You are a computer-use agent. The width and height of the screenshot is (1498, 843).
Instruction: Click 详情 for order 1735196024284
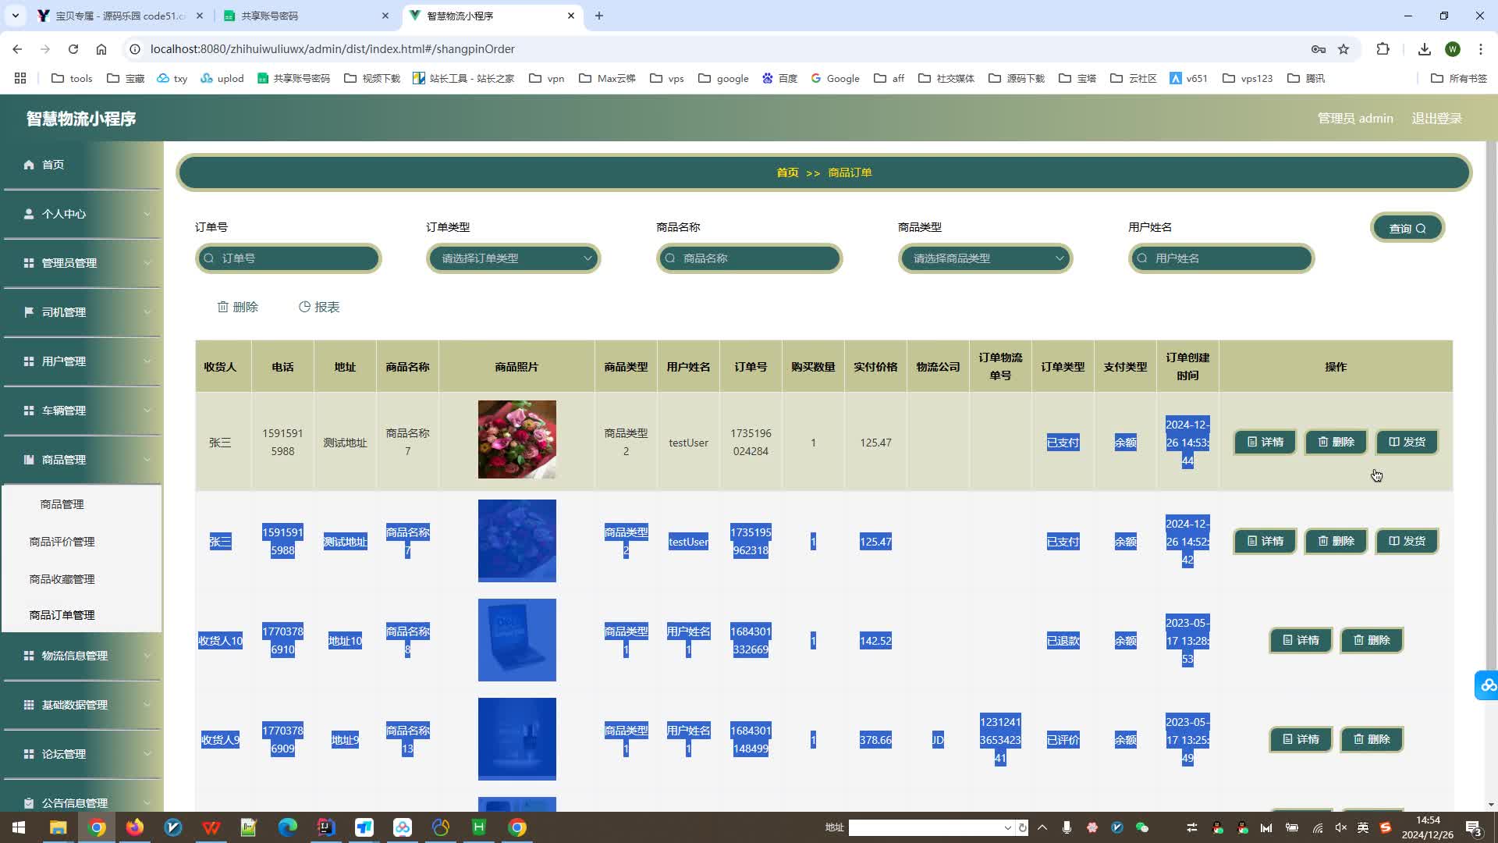pyautogui.click(x=1265, y=443)
